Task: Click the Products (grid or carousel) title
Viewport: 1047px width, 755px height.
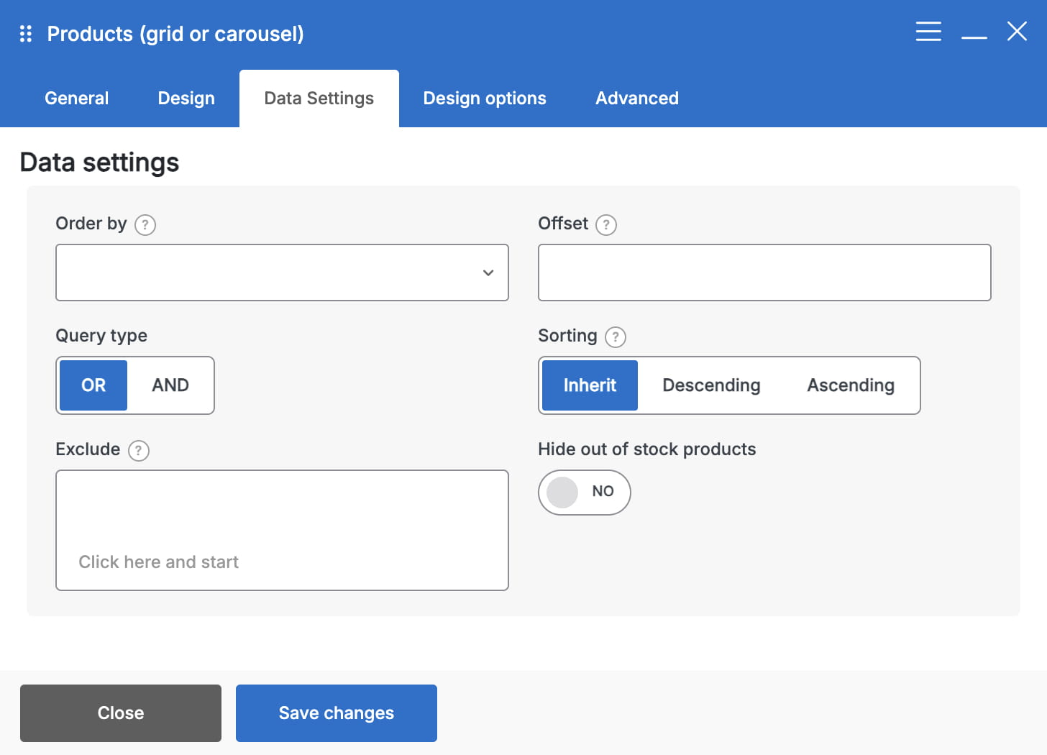Action: pyautogui.click(x=175, y=34)
